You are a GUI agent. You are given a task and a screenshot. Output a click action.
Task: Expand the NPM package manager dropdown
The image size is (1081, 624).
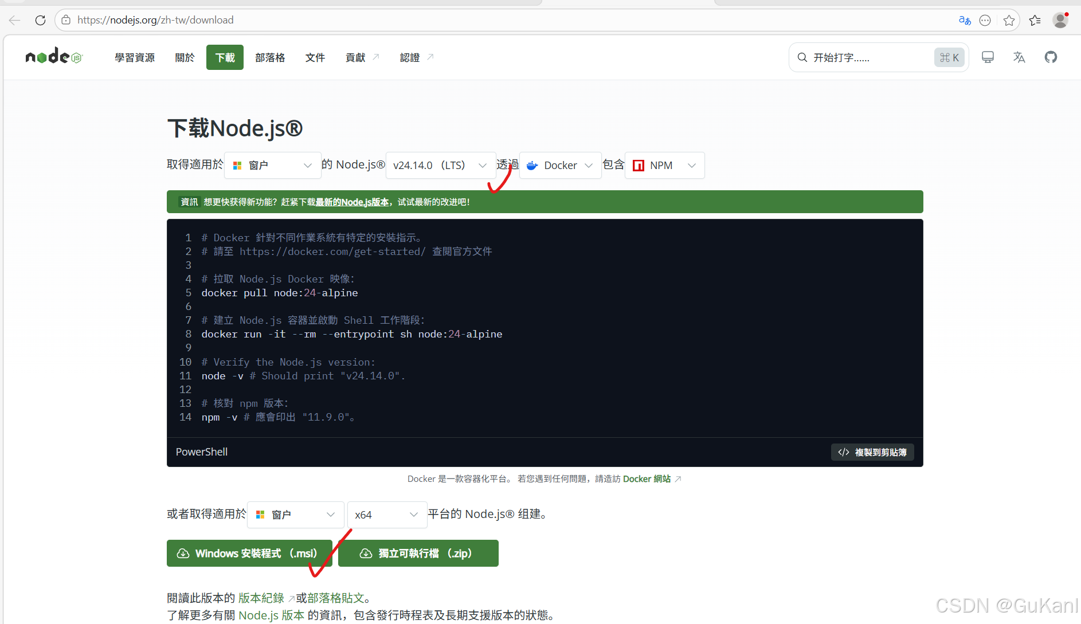click(665, 166)
